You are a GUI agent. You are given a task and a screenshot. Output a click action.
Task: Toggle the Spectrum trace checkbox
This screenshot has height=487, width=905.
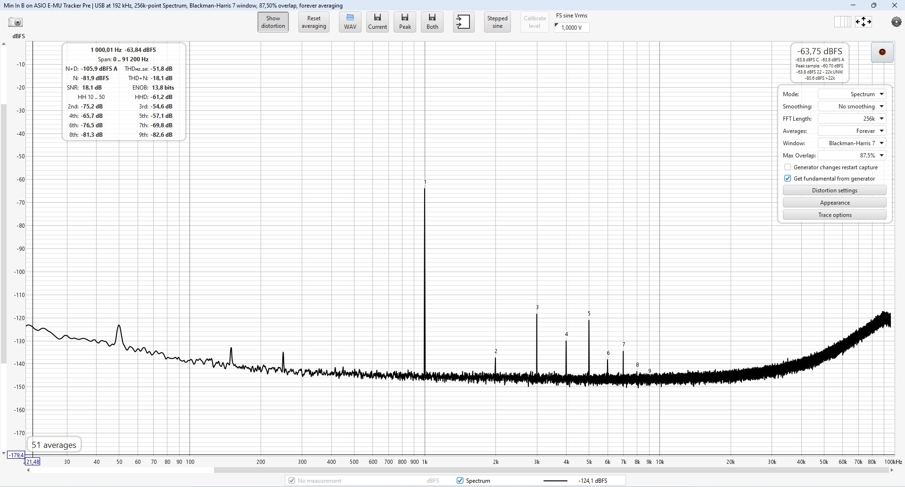(x=460, y=480)
